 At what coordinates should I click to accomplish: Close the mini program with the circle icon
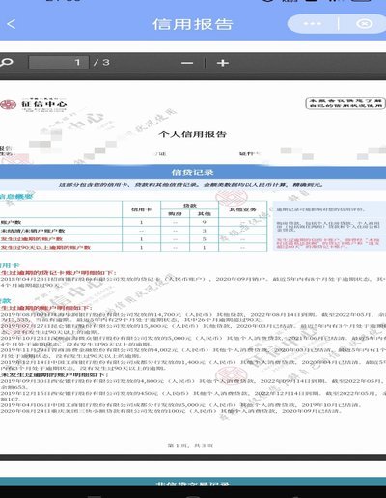364,24
